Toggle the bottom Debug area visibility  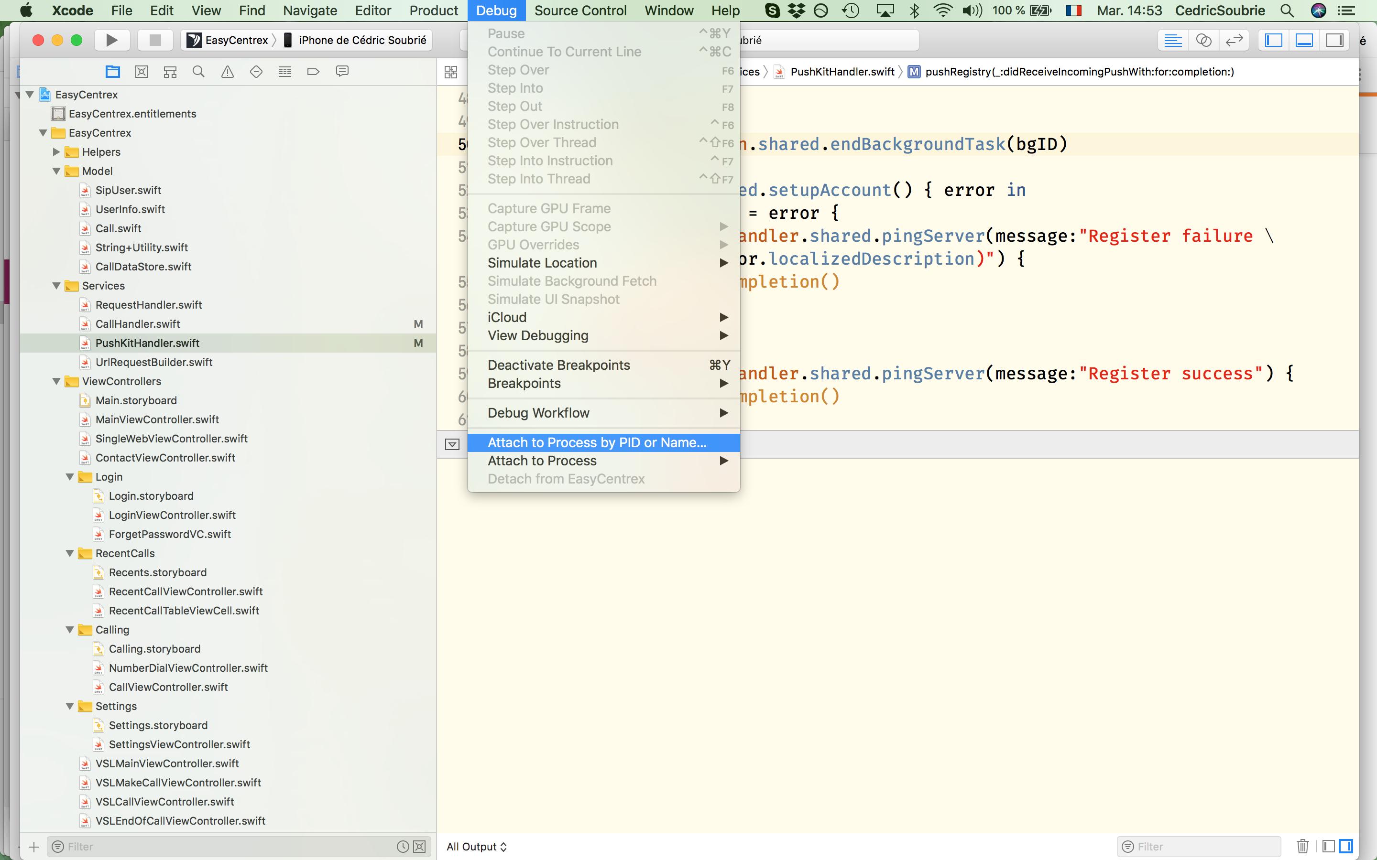[1303, 41]
